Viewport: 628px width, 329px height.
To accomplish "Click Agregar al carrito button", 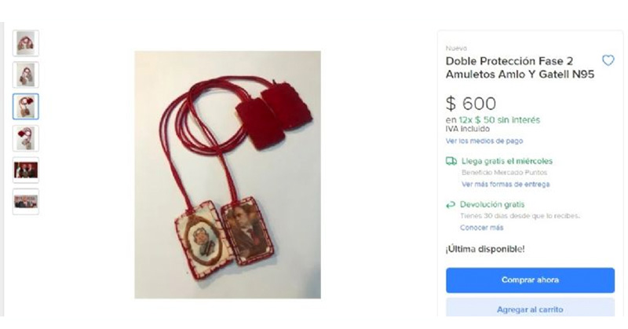I will 530,308.
